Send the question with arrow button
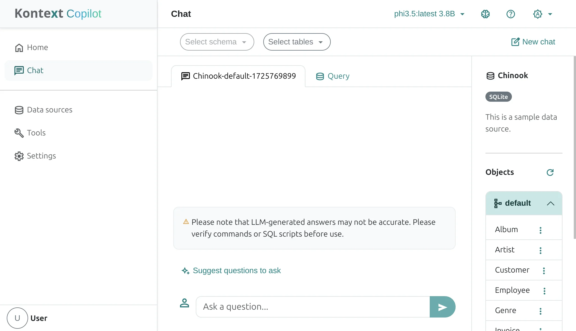 [442, 307]
